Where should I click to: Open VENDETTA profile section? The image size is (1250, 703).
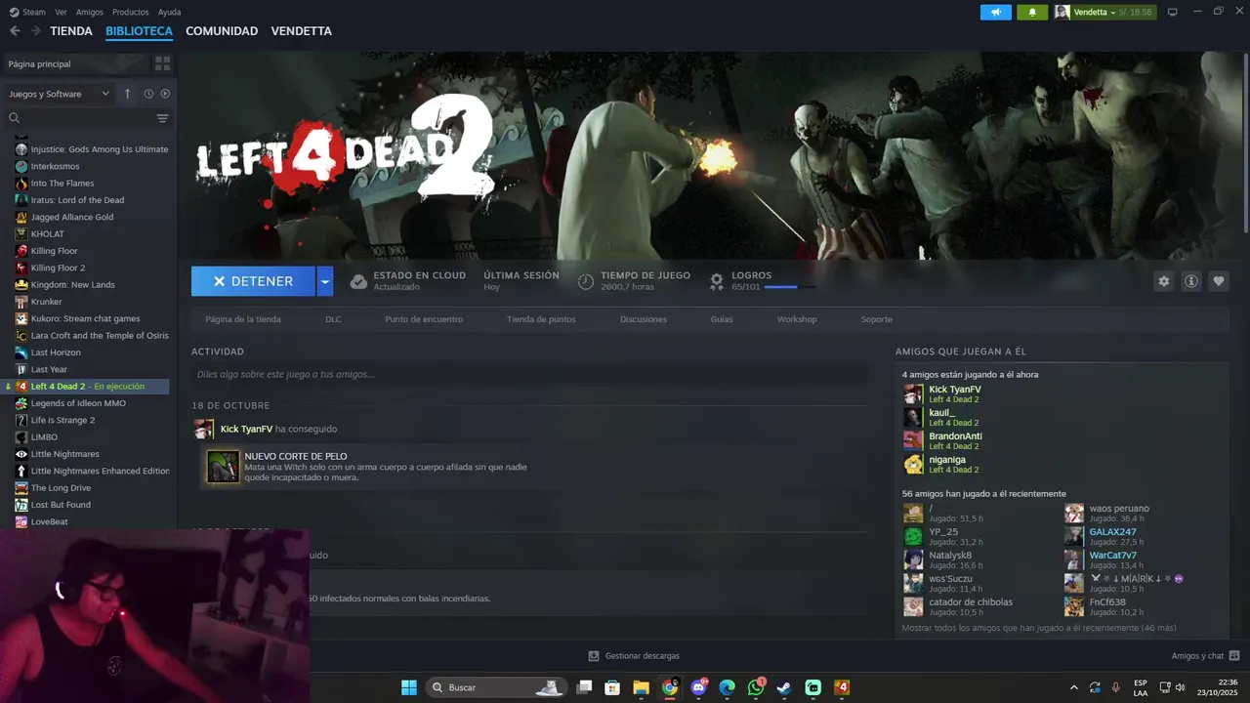click(301, 31)
